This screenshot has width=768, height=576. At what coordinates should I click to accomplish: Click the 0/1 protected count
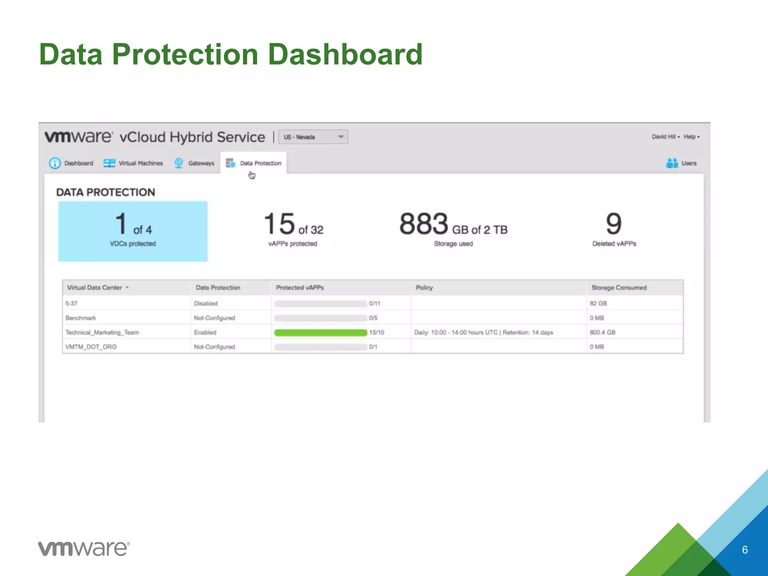[x=373, y=347]
